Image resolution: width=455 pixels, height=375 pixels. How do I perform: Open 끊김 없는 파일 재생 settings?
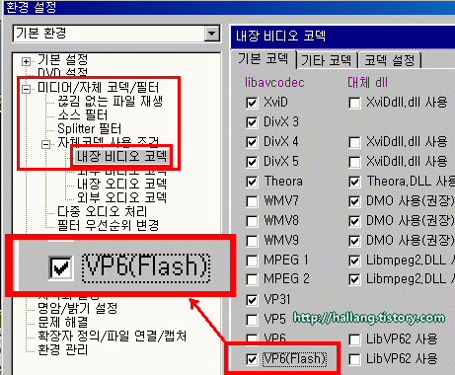click(110, 101)
